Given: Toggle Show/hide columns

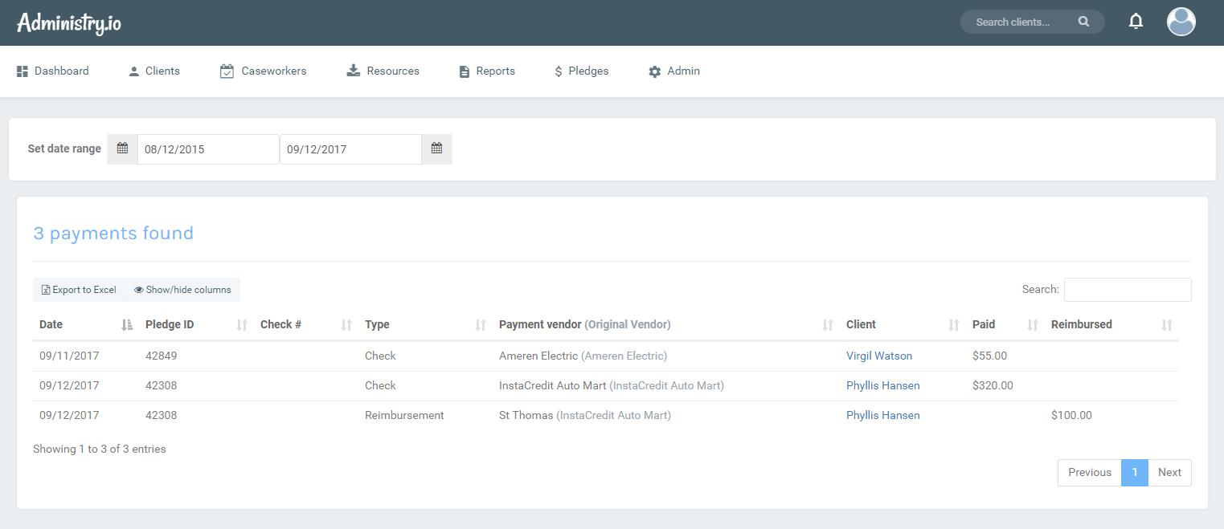Looking at the screenshot, I should [x=182, y=290].
